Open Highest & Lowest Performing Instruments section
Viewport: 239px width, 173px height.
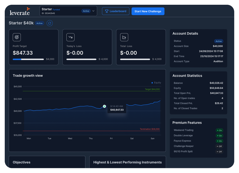pyautogui.click(x=127, y=162)
